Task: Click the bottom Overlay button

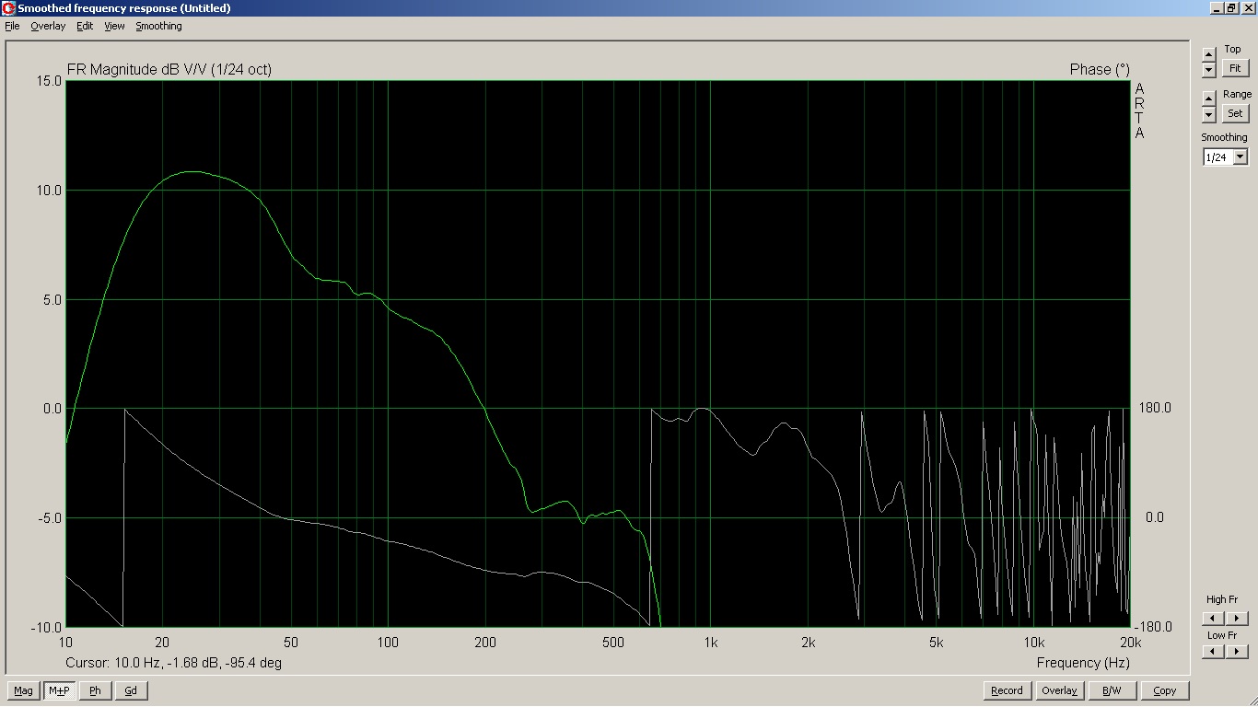Action: pyautogui.click(x=1059, y=690)
